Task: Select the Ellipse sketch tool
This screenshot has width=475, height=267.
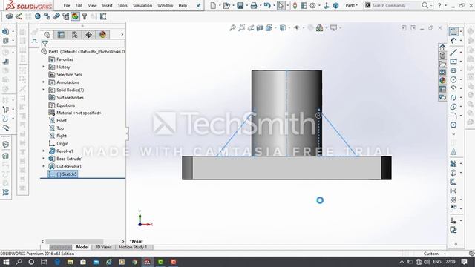Action: click(453, 107)
